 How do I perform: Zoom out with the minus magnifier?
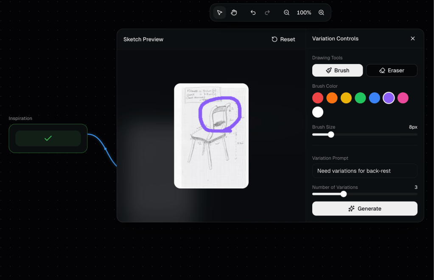(287, 13)
